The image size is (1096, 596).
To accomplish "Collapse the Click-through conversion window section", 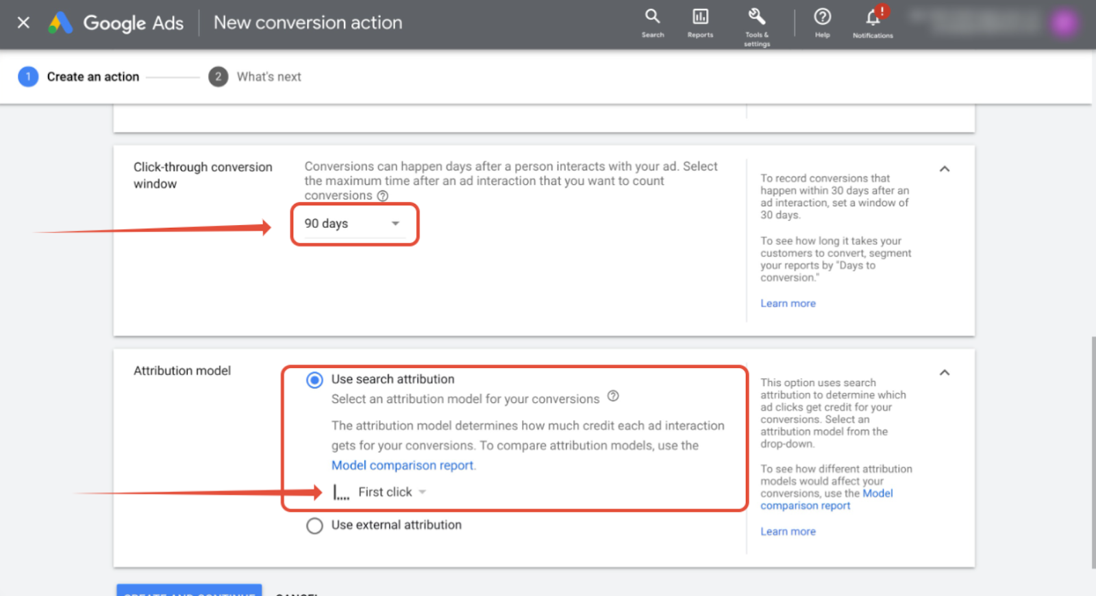I will 945,169.
